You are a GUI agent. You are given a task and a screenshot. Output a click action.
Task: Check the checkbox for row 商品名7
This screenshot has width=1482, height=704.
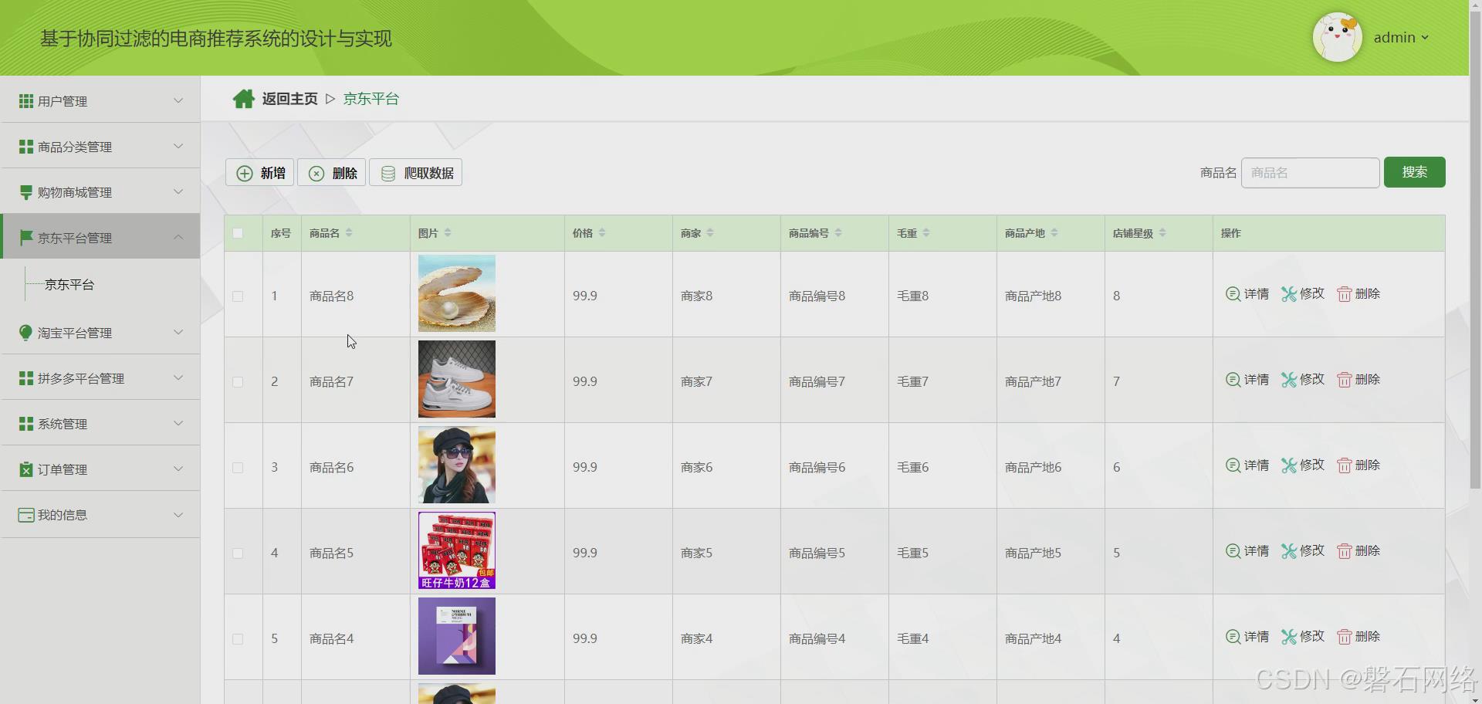point(238,382)
